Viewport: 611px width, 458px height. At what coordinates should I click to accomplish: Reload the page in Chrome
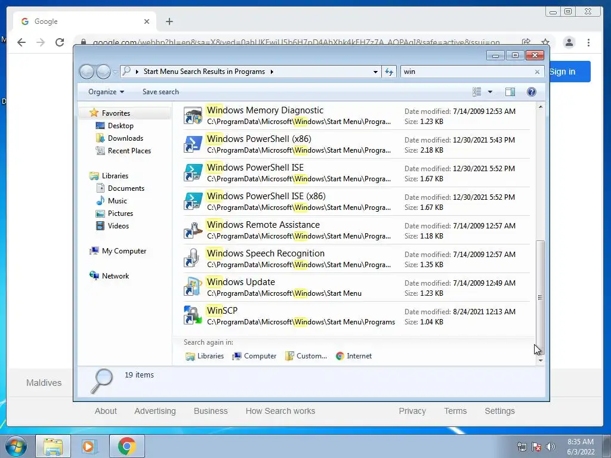60,42
